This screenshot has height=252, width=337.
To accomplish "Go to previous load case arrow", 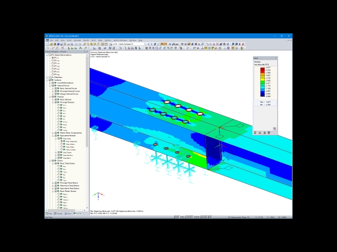I will (148, 44).
